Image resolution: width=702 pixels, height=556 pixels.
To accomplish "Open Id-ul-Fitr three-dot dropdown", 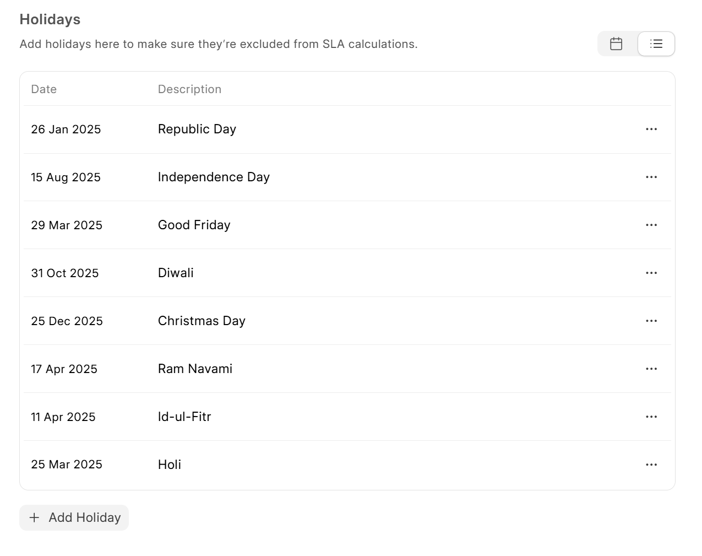I will [651, 417].
